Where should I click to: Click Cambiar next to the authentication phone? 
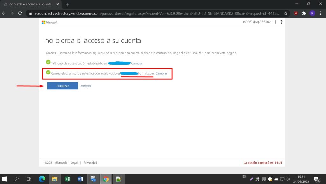tap(137, 63)
